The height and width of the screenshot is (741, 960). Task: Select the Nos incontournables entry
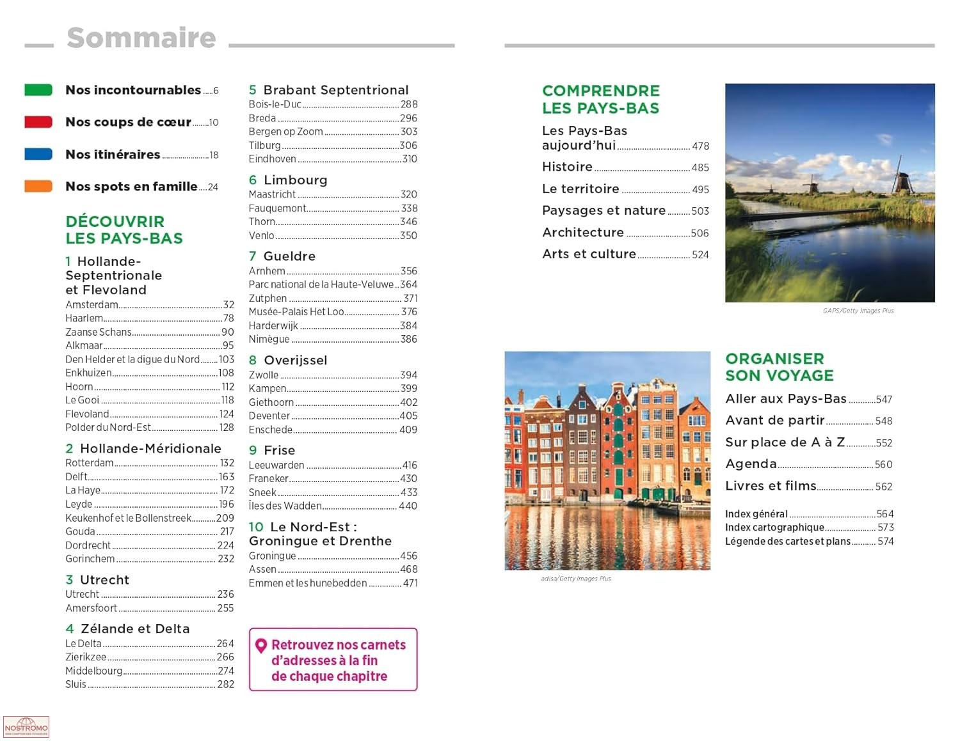(142, 90)
